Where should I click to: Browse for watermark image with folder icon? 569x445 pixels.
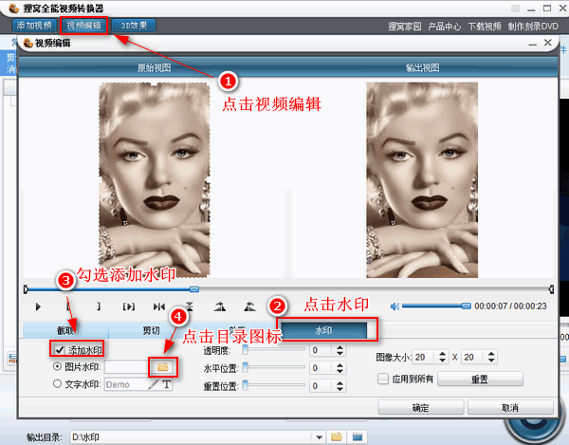pos(163,367)
